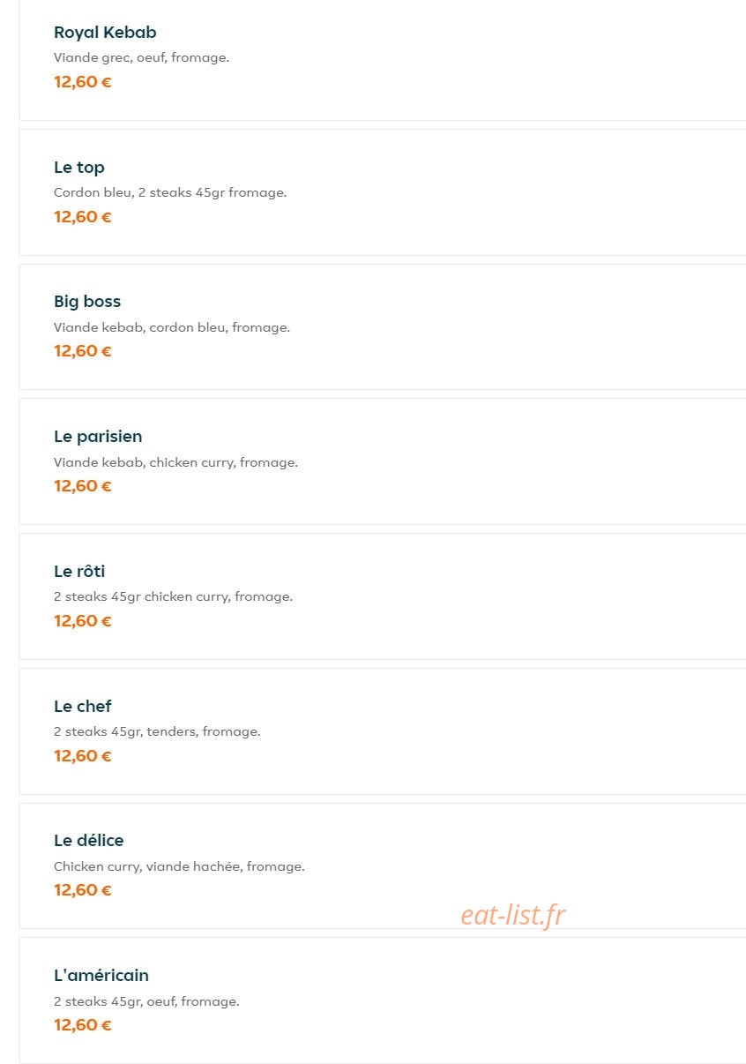
Task: Click the L'américain price 12,60 €
Action: pyautogui.click(x=83, y=1025)
